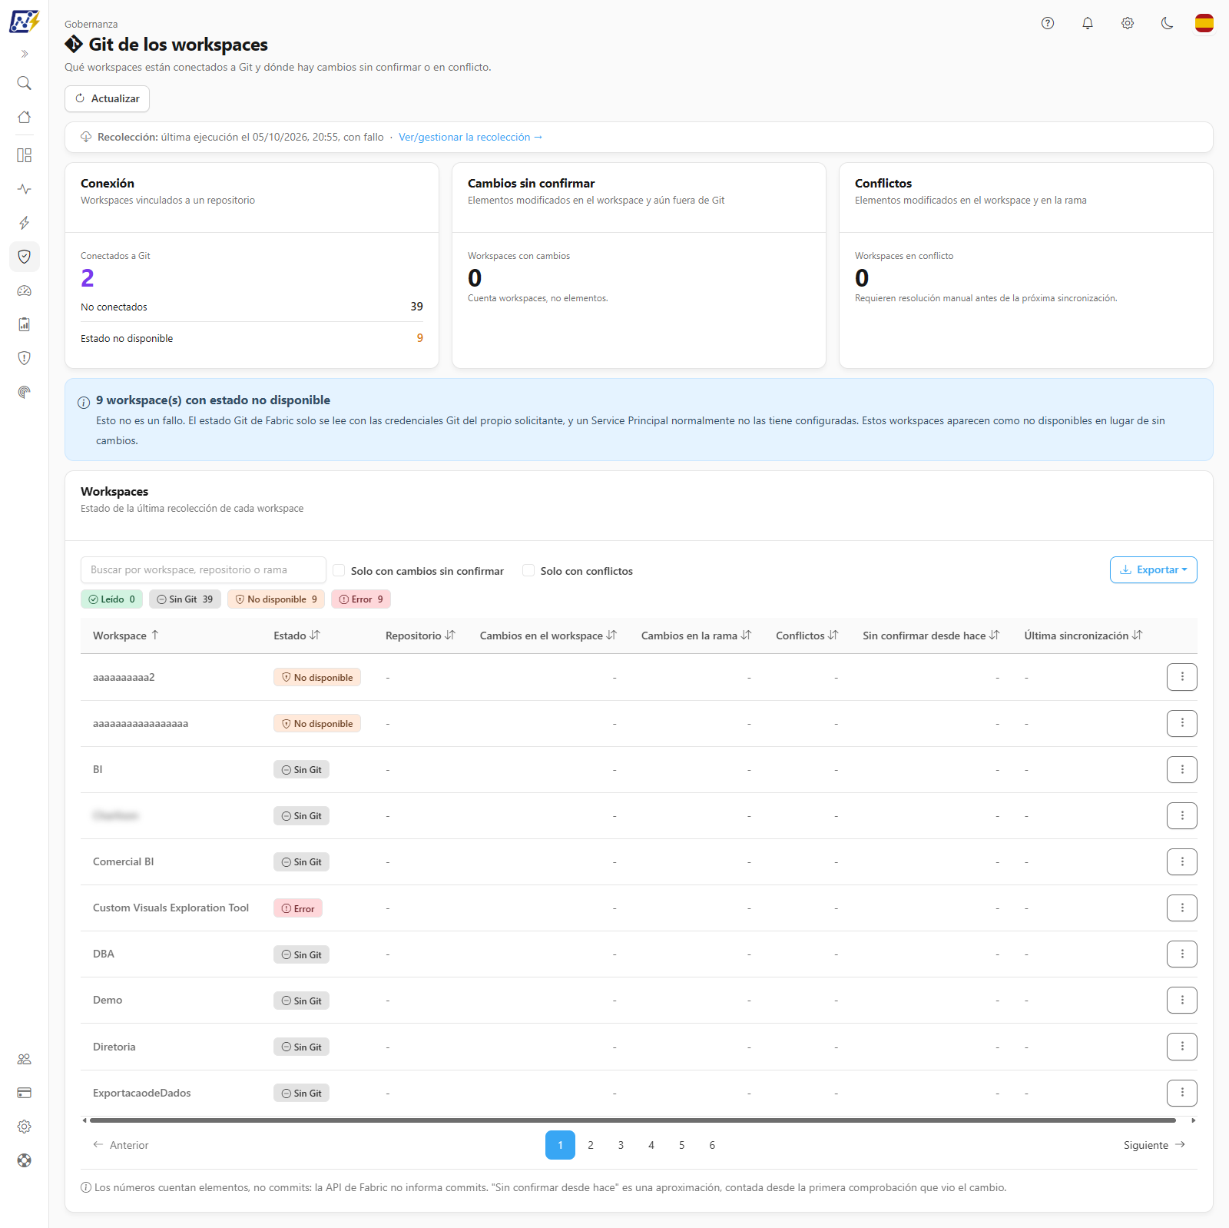Open the language selector Spanish flag
The width and height of the screenshot is (1229, 1228).
[x=1204, y=23]
